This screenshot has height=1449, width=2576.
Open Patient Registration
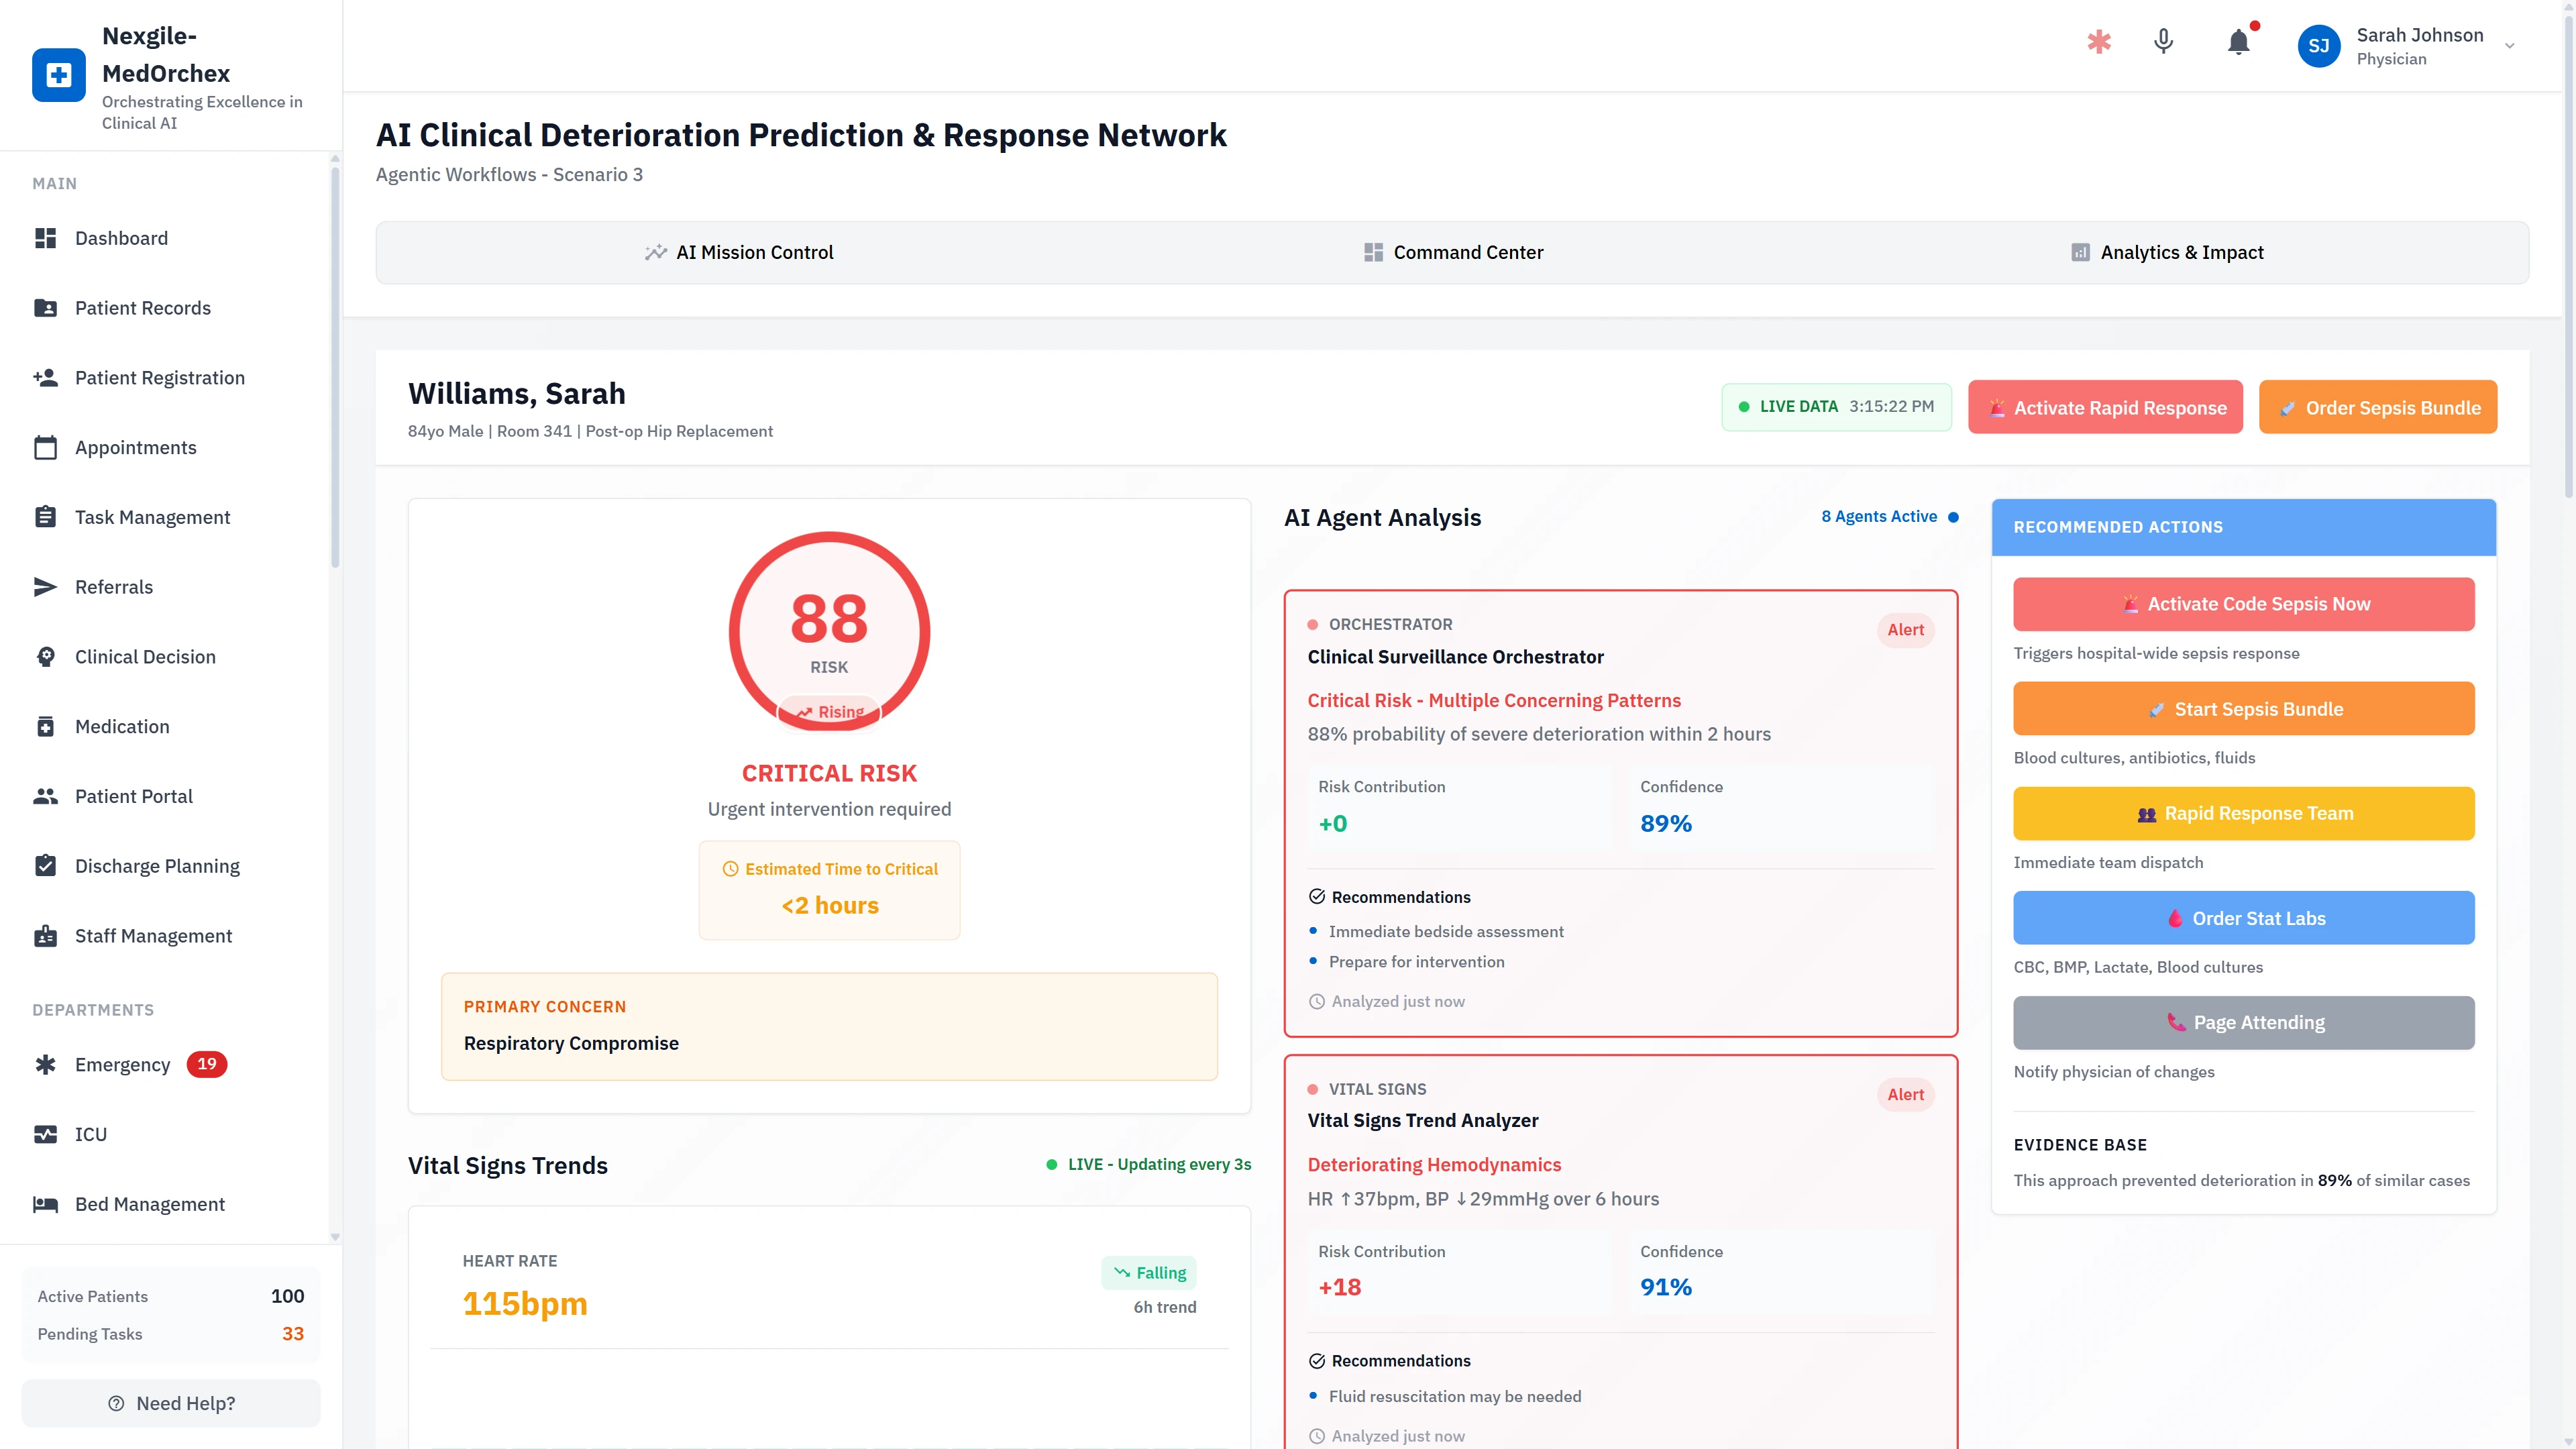(x=159, y=377)
